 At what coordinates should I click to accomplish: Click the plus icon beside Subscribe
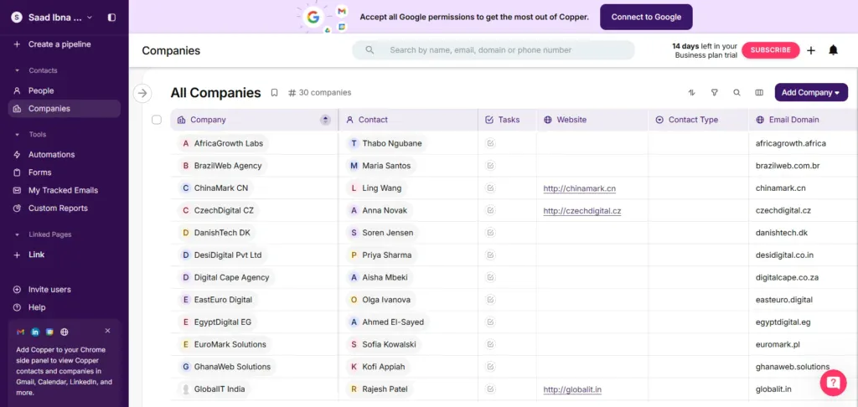pos(811,50)
